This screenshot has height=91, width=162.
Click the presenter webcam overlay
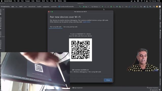click(143, 60)
